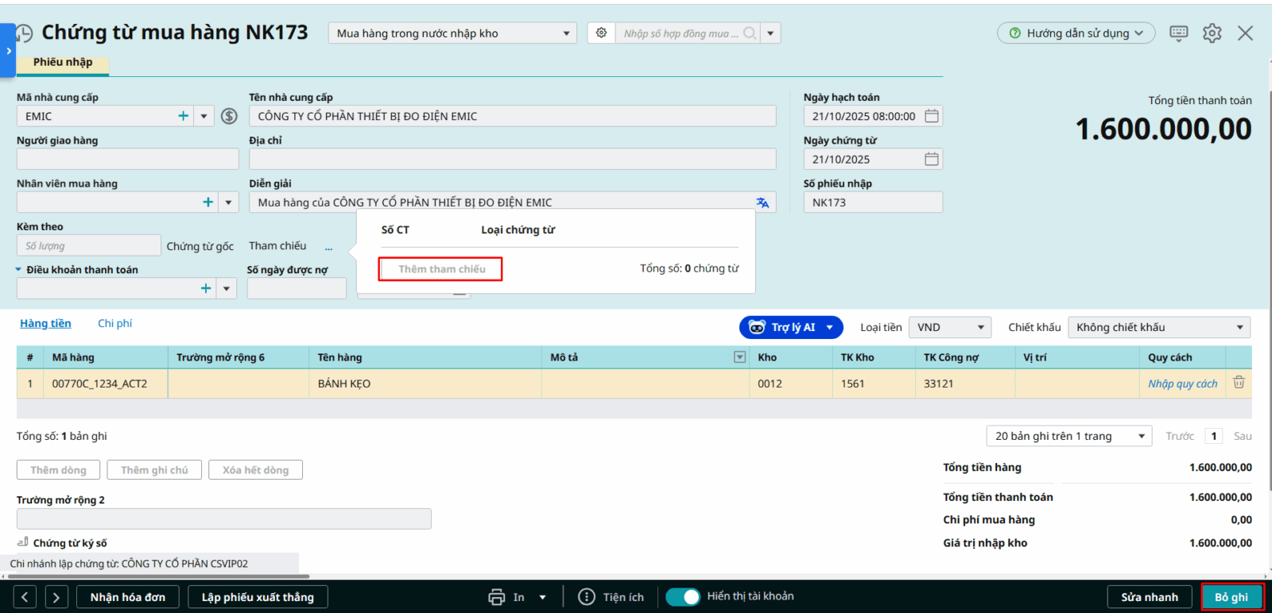Open the settings gear at top right
Image resolution: width=1272 pixels, height=613 pixels.
pos(1212,33)
